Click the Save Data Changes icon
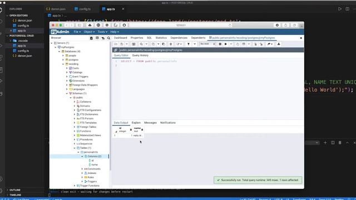The height and width of the screenshot is (200, 356). pos(133,44)
